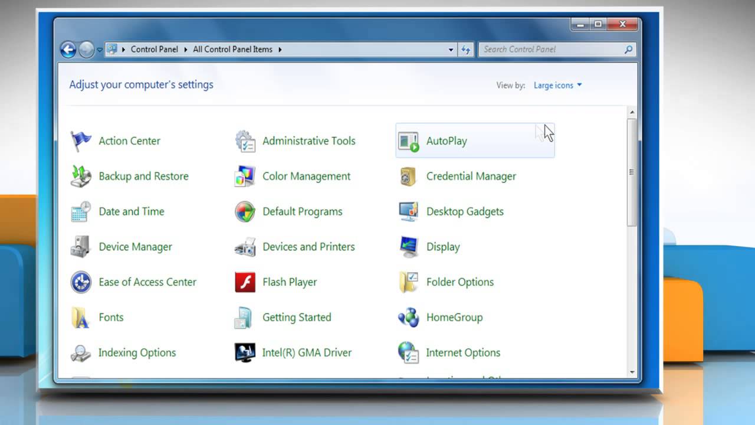
Task: Open the Desktop Gadgets icon
Action: 408,211
